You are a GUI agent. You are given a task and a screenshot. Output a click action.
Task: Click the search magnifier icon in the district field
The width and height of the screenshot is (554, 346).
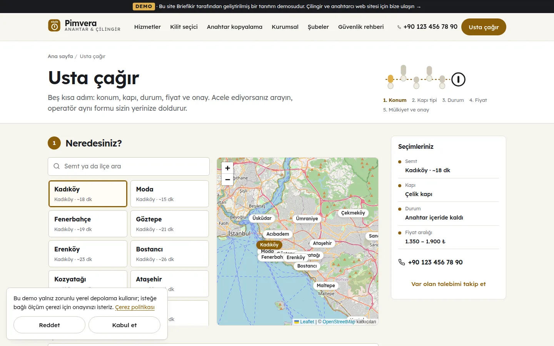click(57, 166)
